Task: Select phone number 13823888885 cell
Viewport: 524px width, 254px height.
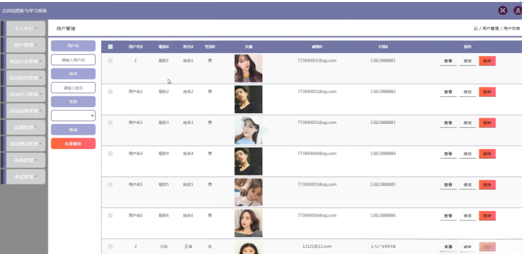Action: (x=383, y=185)
